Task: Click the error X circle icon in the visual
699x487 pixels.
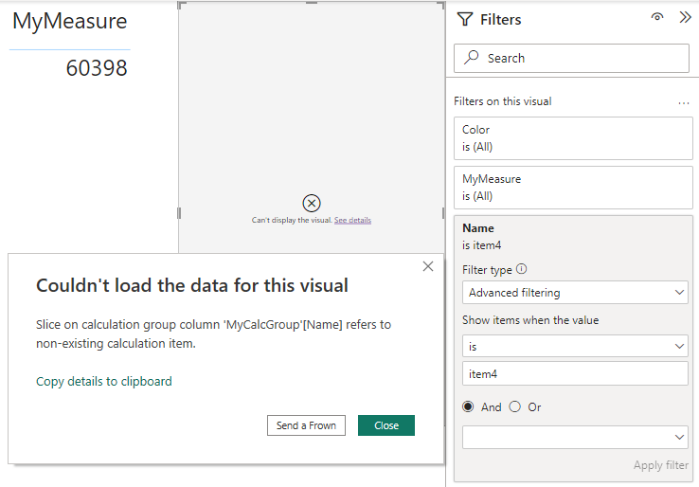Action: pos(312,204)
